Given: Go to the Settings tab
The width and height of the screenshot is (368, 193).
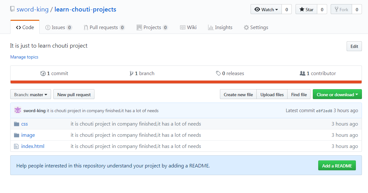Looking at the screenshot, I should click(256, 27).
